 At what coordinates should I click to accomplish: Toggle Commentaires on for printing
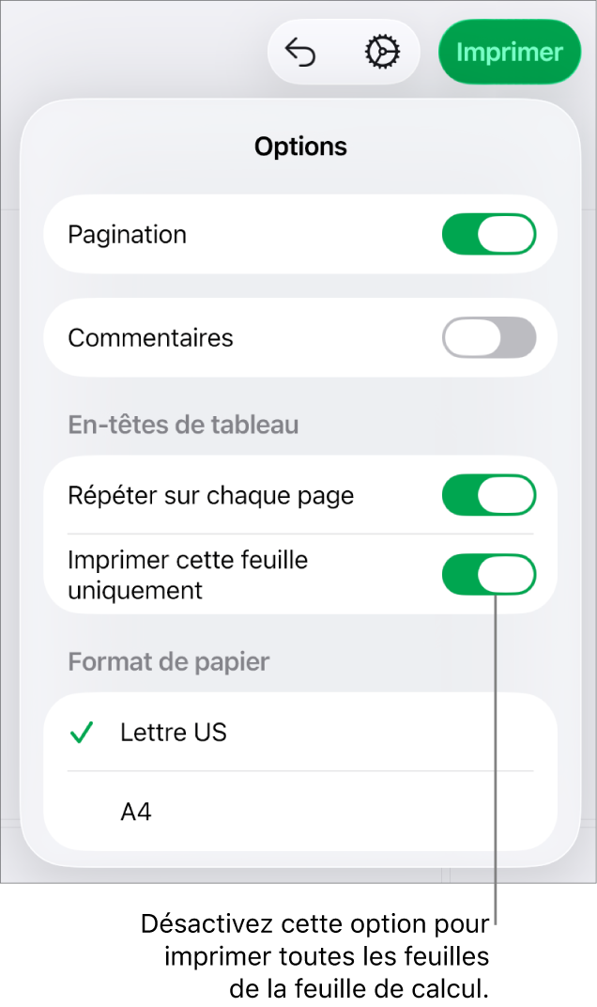point(489,337)
